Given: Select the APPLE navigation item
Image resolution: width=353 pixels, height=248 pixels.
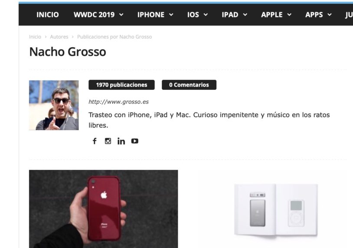Looking at the screenshot, I should (x=272, y=15).
